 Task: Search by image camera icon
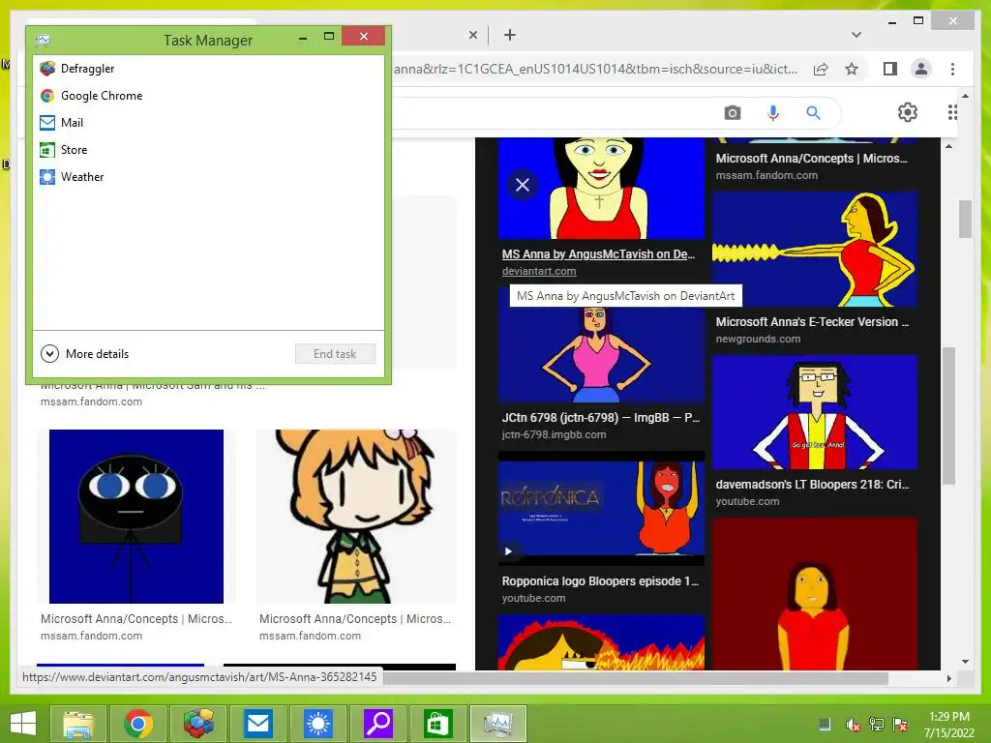pos(733,112)
